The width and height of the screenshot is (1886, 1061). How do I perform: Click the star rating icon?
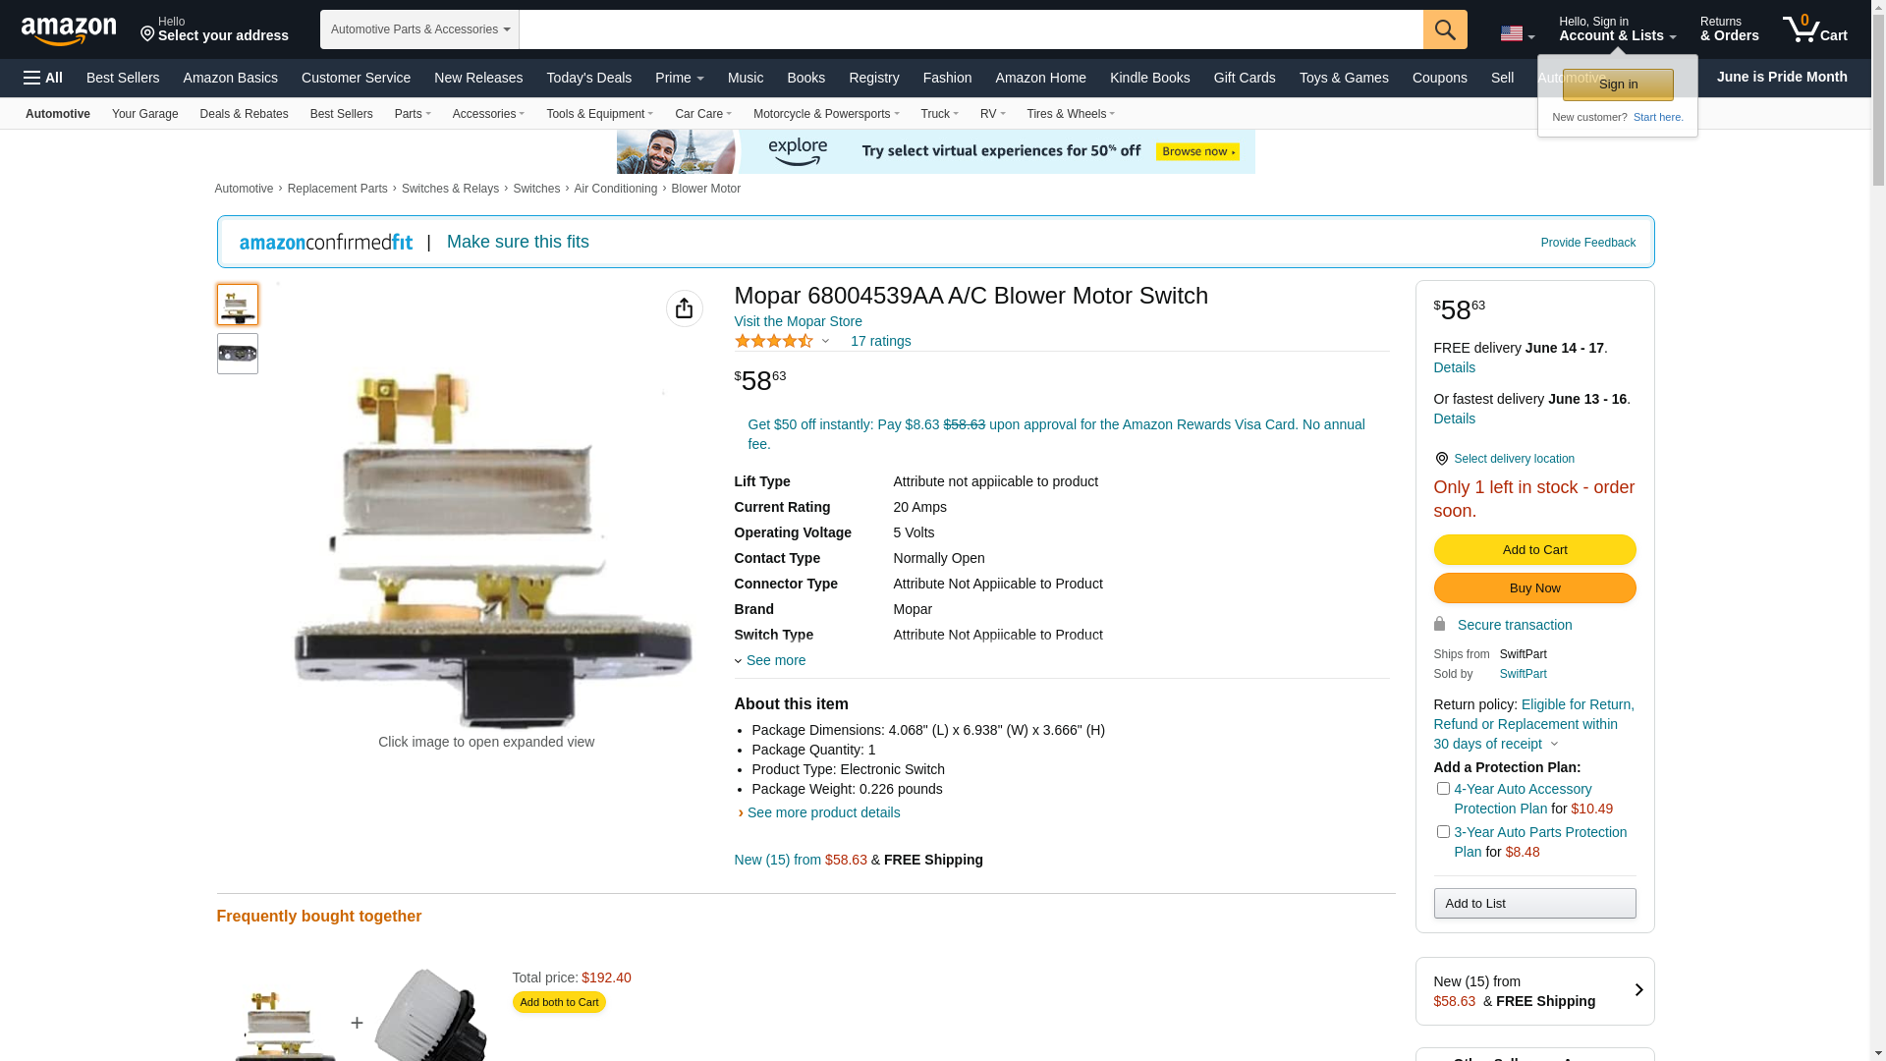click(774, 341)
